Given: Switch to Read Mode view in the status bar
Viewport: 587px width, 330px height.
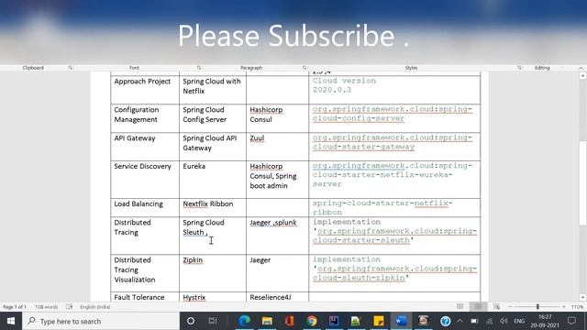Looking at the screenshot, I should pos(460,307).
